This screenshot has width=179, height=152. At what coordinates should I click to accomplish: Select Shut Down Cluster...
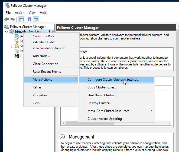[116, 95]
